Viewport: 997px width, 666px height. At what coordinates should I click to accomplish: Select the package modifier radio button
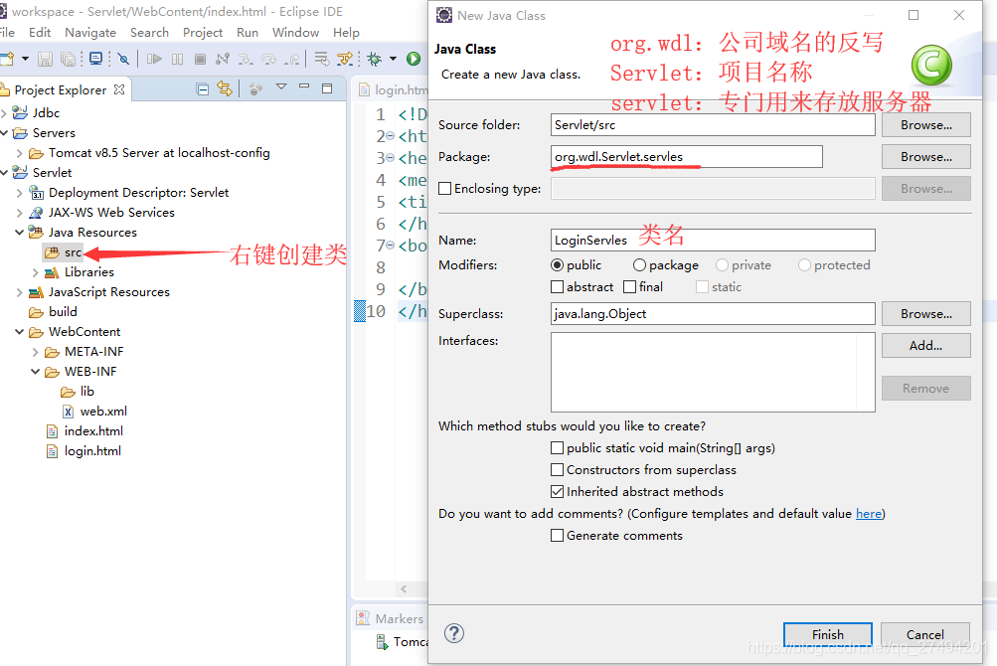(639, 265)
